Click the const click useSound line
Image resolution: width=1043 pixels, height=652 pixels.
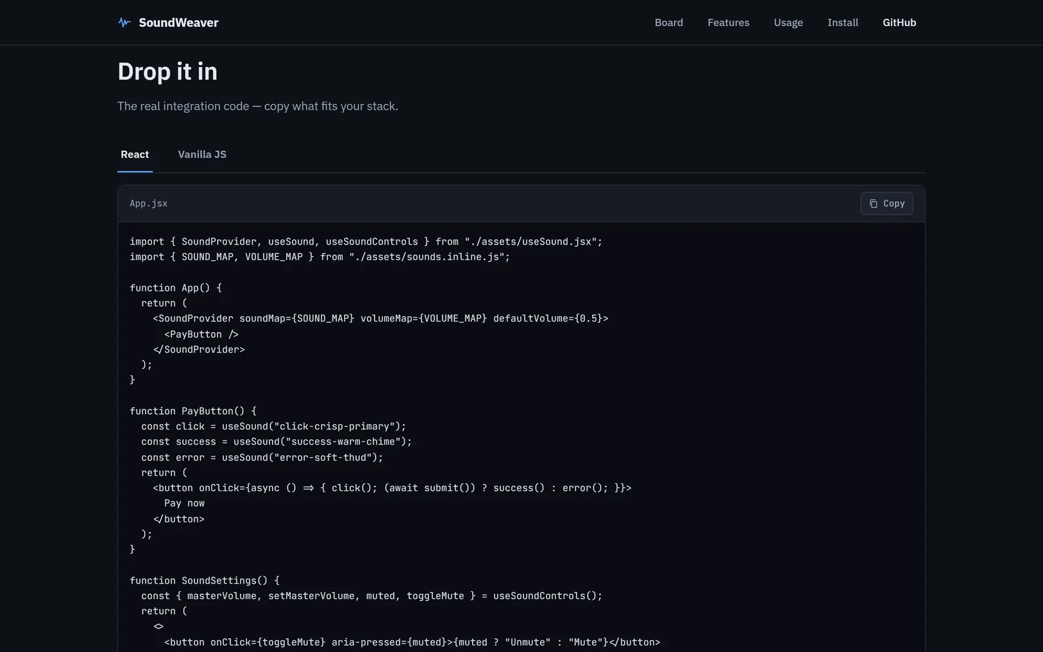point(274,426)
